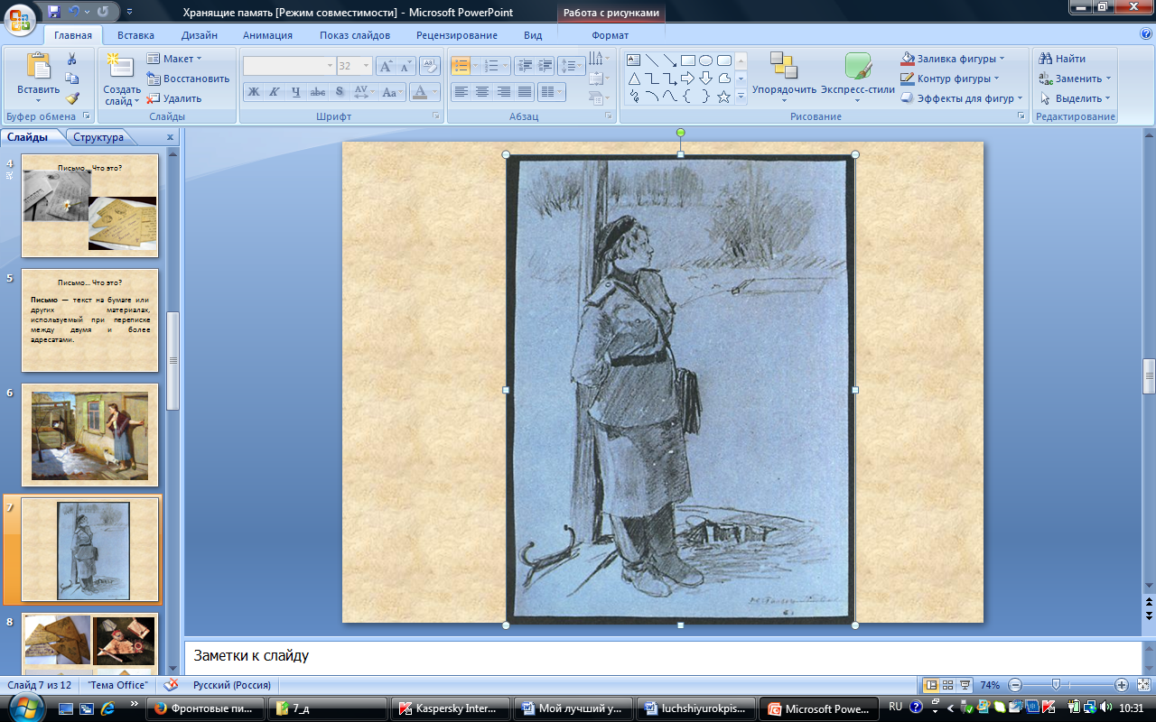Viewport: 1156px width, 722px height.
Task: Switch to the Анимация ribbon tab
Action: (267, 35)
